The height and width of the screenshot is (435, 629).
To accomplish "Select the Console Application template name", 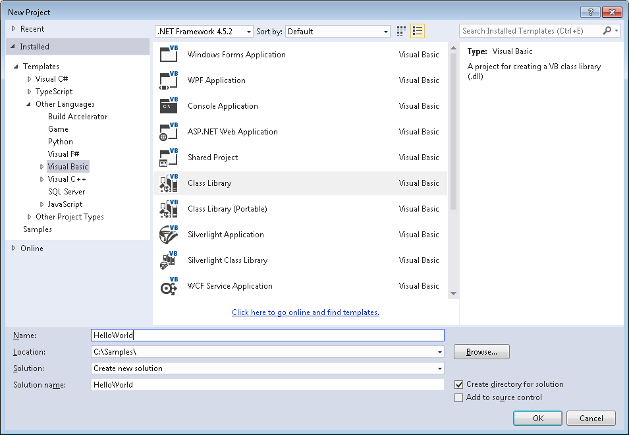I will click(223, 106).
